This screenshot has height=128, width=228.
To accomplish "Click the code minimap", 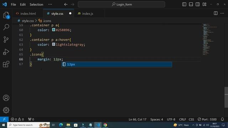I will pyautogui.click(x=210, y=39).
